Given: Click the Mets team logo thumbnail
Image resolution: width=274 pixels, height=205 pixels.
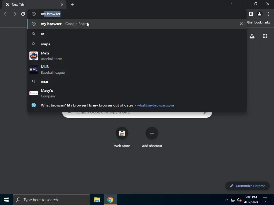Looking at the screenshot, I should click(x=34, y=56).
